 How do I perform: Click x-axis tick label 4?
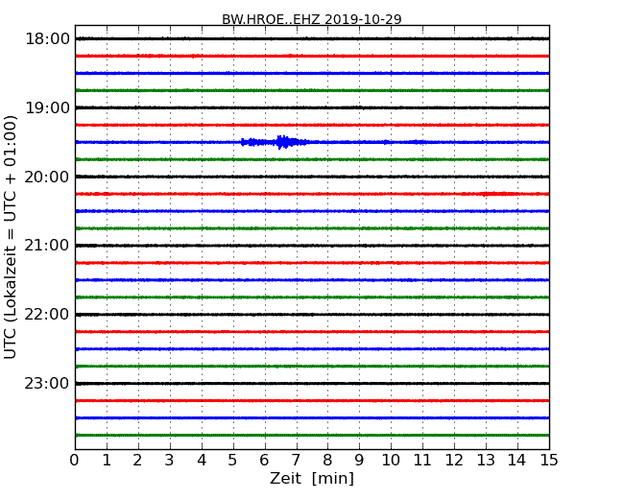[x=202, y=460]
